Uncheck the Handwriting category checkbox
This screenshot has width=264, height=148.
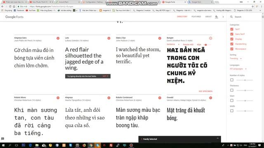[x=232, y=44]
